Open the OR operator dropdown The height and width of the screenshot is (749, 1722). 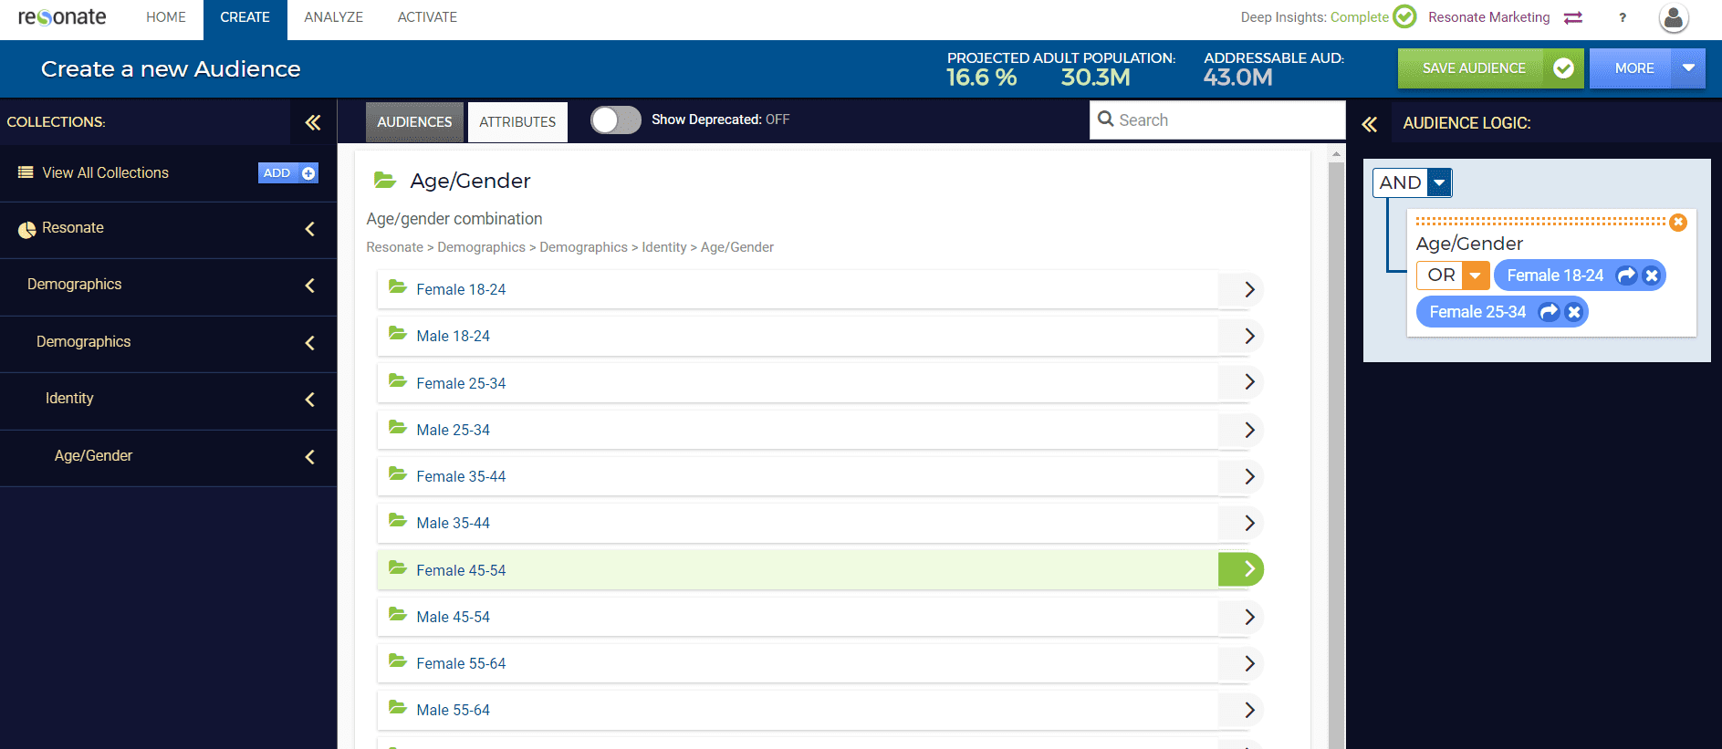coord(1475,276)
